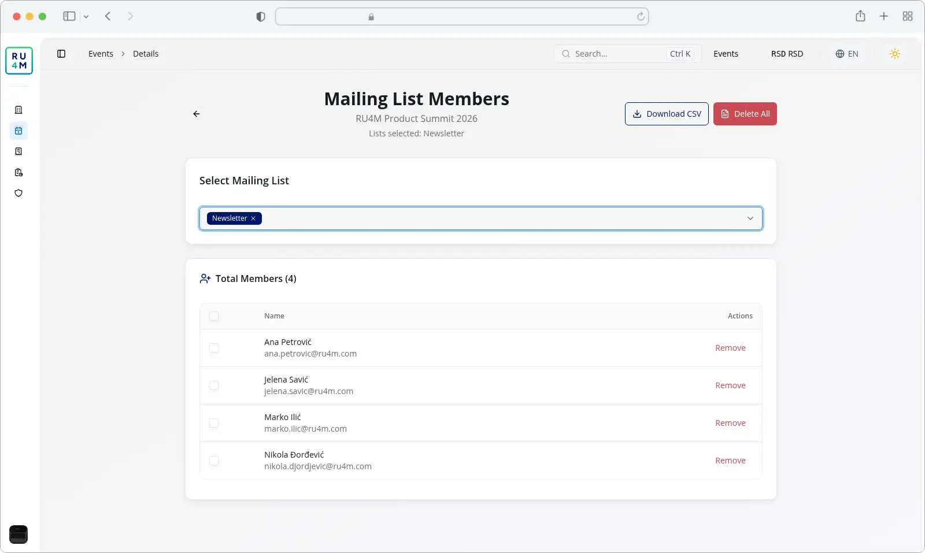Click the browser back arrow

[108, 16]
